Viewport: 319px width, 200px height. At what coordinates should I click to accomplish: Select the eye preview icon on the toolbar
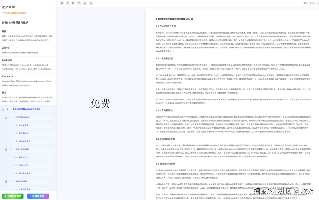[x=62, y=3]
